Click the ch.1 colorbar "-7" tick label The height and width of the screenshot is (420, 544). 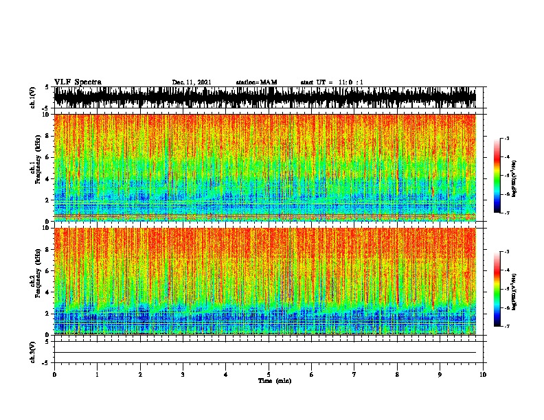[x=507, y=213]
